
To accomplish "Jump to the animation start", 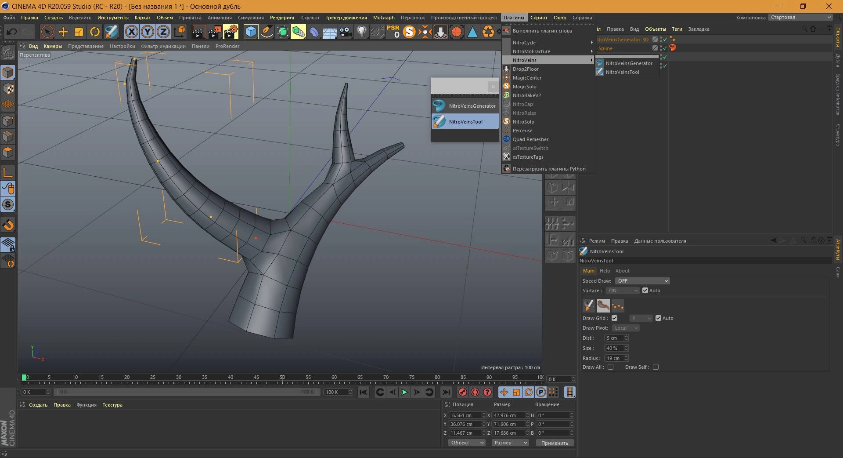I will [x=364, y=392].
